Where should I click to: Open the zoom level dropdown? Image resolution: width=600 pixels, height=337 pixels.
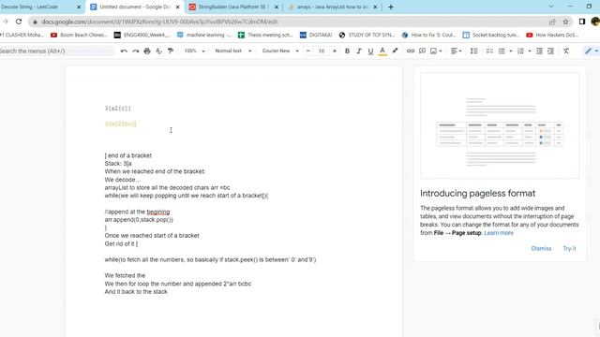coord(194,51)
